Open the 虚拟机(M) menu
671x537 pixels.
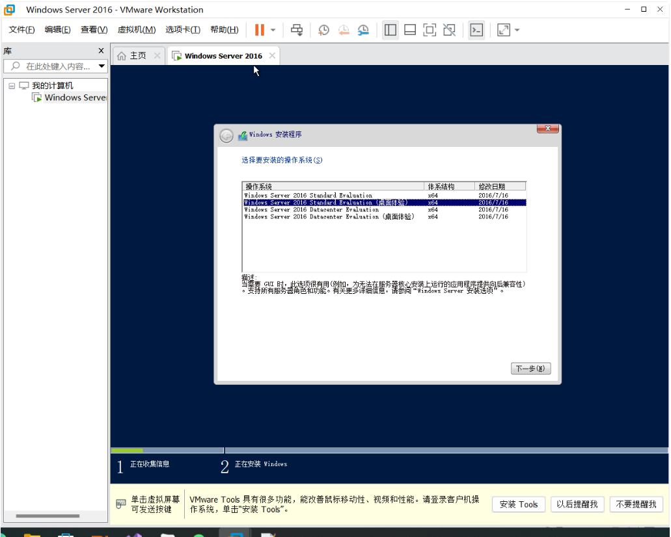pyautogui.click(x=137, y=29)
